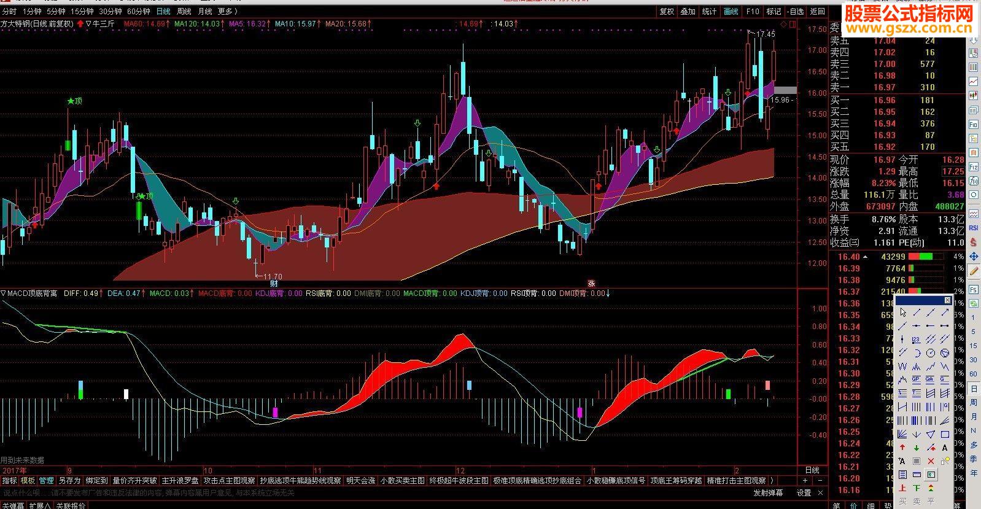Select the GA line drawing tool
The width and height of the screenshot is (981, 509).
pos(930,379)
